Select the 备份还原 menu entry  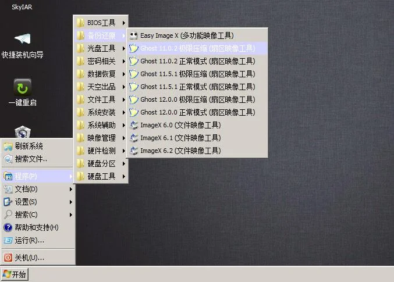[x=101, y=35]
